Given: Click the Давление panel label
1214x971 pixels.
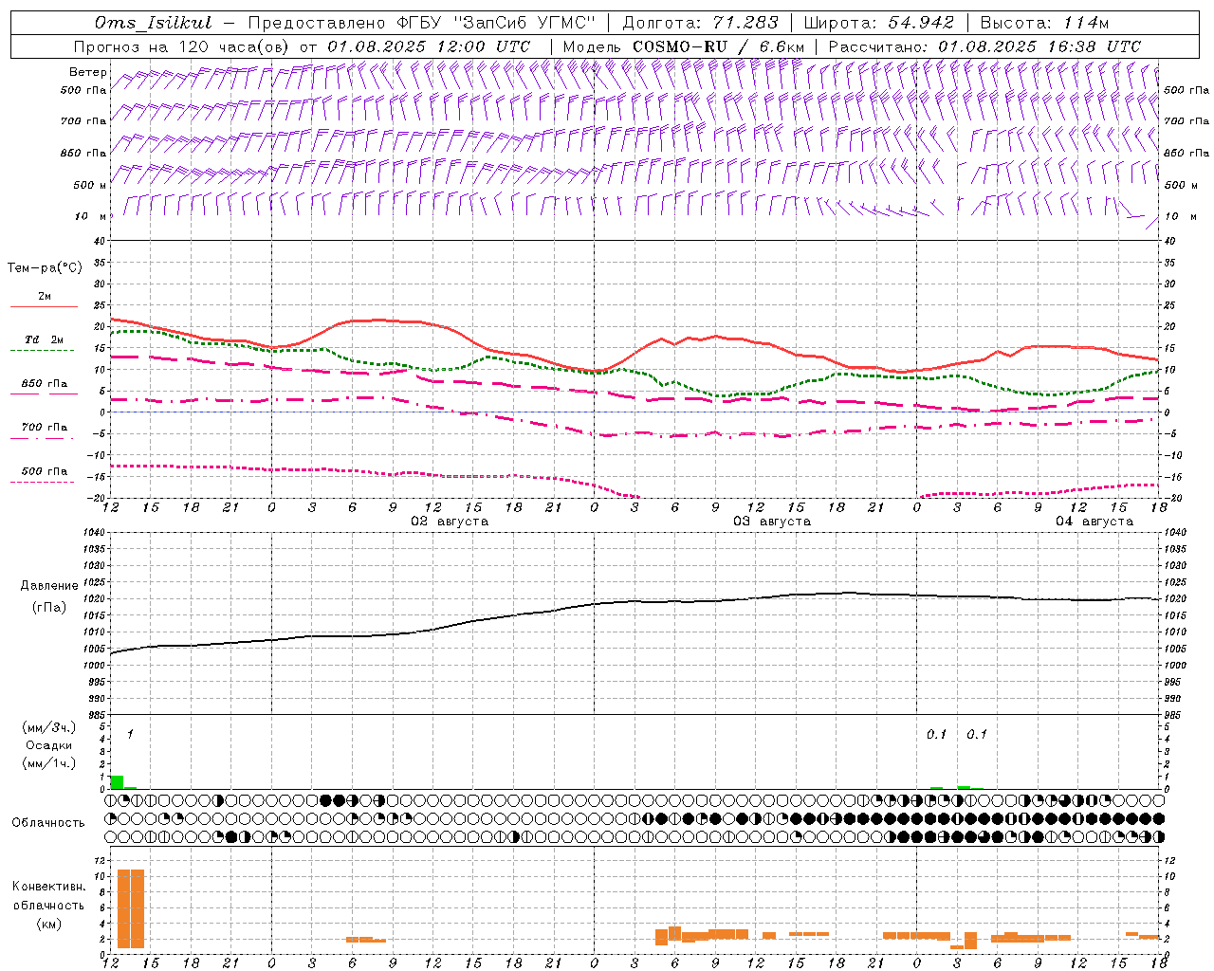Looking at the screenshot, I should [x=49, y=586].
